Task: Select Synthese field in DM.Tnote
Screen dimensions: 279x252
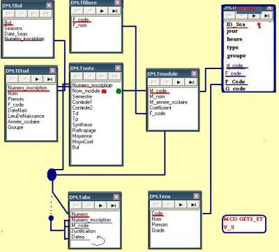Action: 82,125
